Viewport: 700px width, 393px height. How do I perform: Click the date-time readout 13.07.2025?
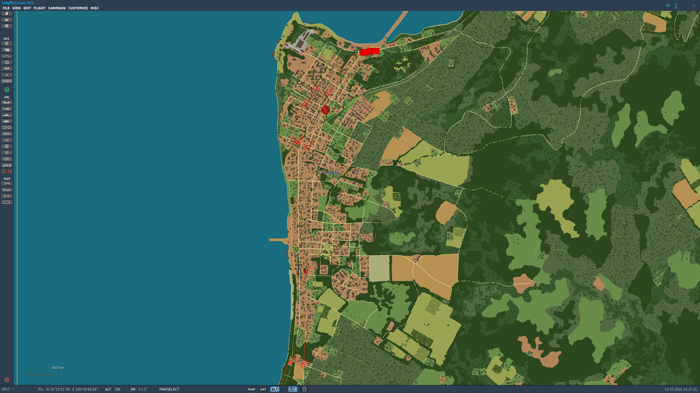click(681, 389)
